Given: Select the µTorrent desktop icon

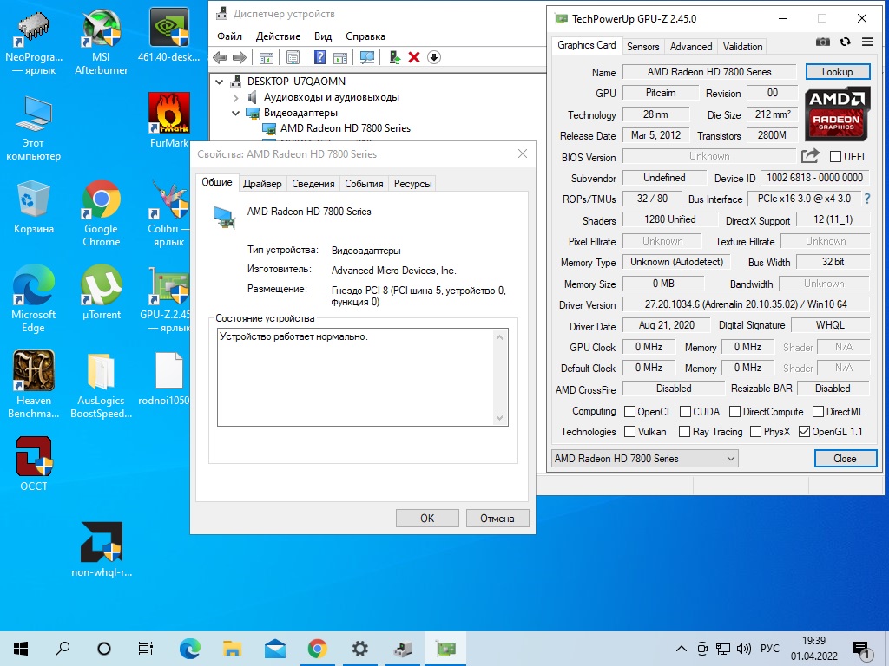Looking at the screenshot, I should click(x=101, y=293).
